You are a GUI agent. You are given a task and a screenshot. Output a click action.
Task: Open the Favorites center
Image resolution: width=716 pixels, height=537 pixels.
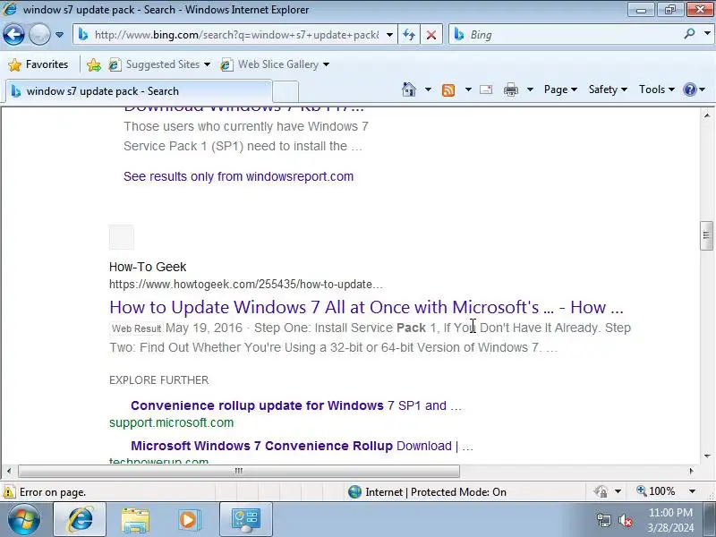38,64
